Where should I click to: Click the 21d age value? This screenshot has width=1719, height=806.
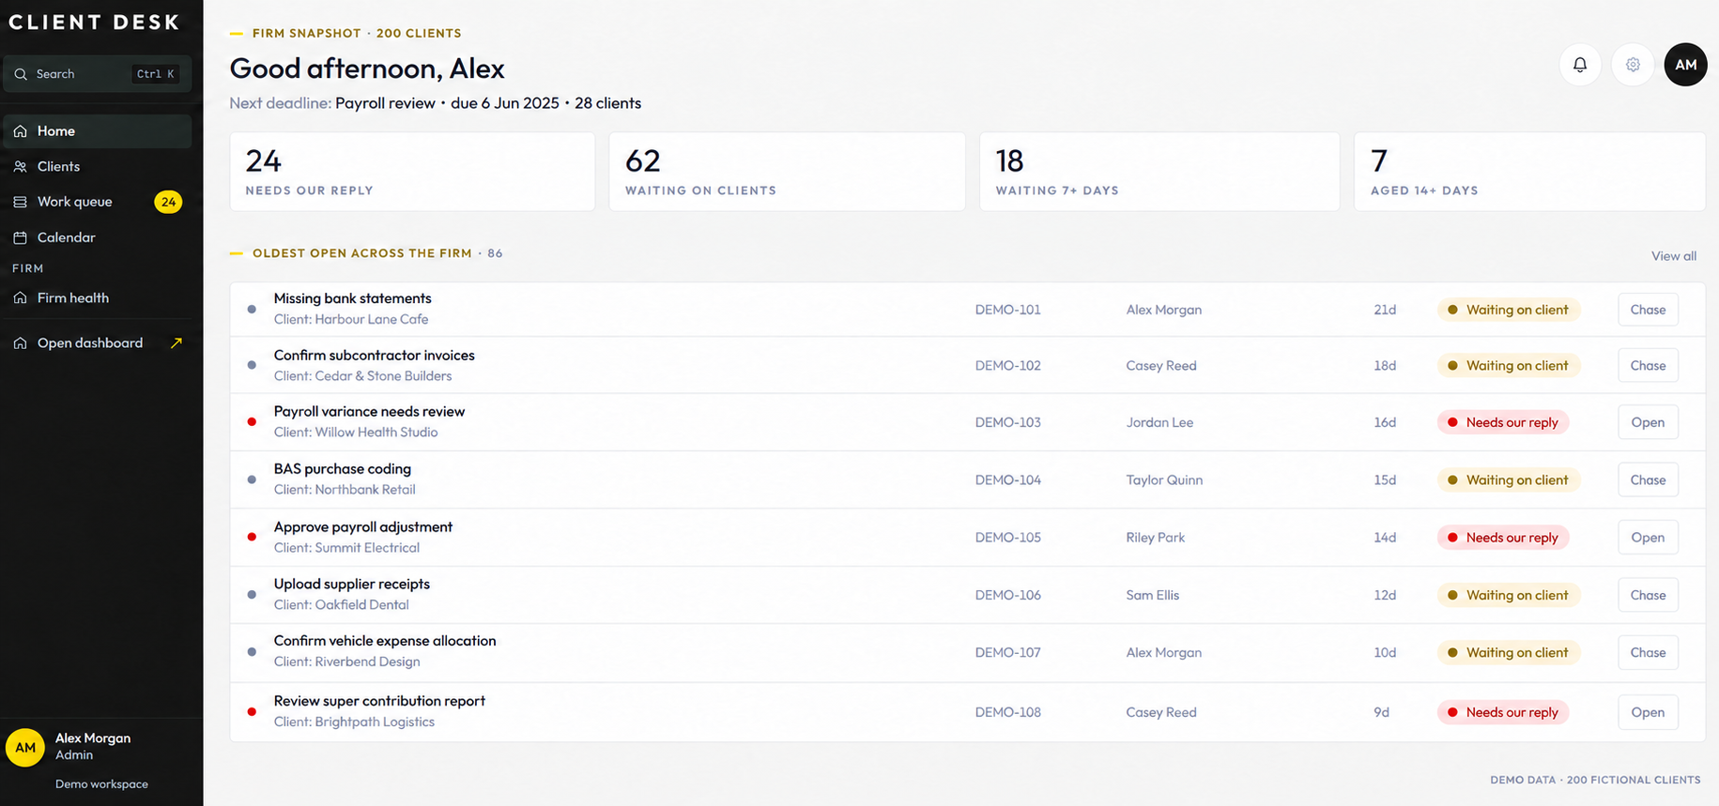point(1385,310)
